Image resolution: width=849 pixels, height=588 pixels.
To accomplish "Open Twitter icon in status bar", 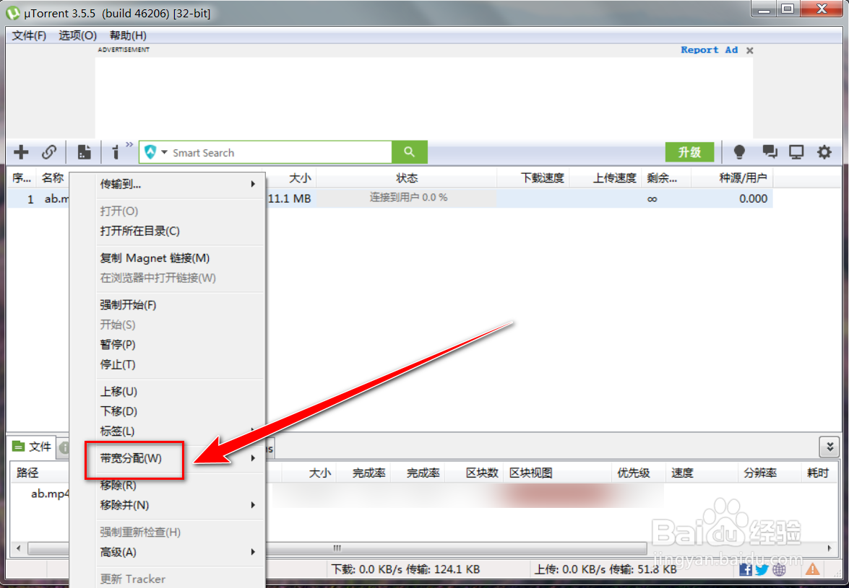I will tap(762, 569).
